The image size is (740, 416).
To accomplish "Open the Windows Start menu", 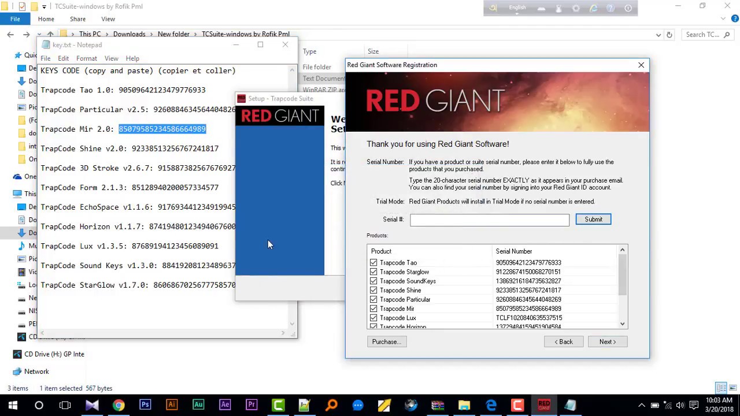I will (x=13, y=405).
